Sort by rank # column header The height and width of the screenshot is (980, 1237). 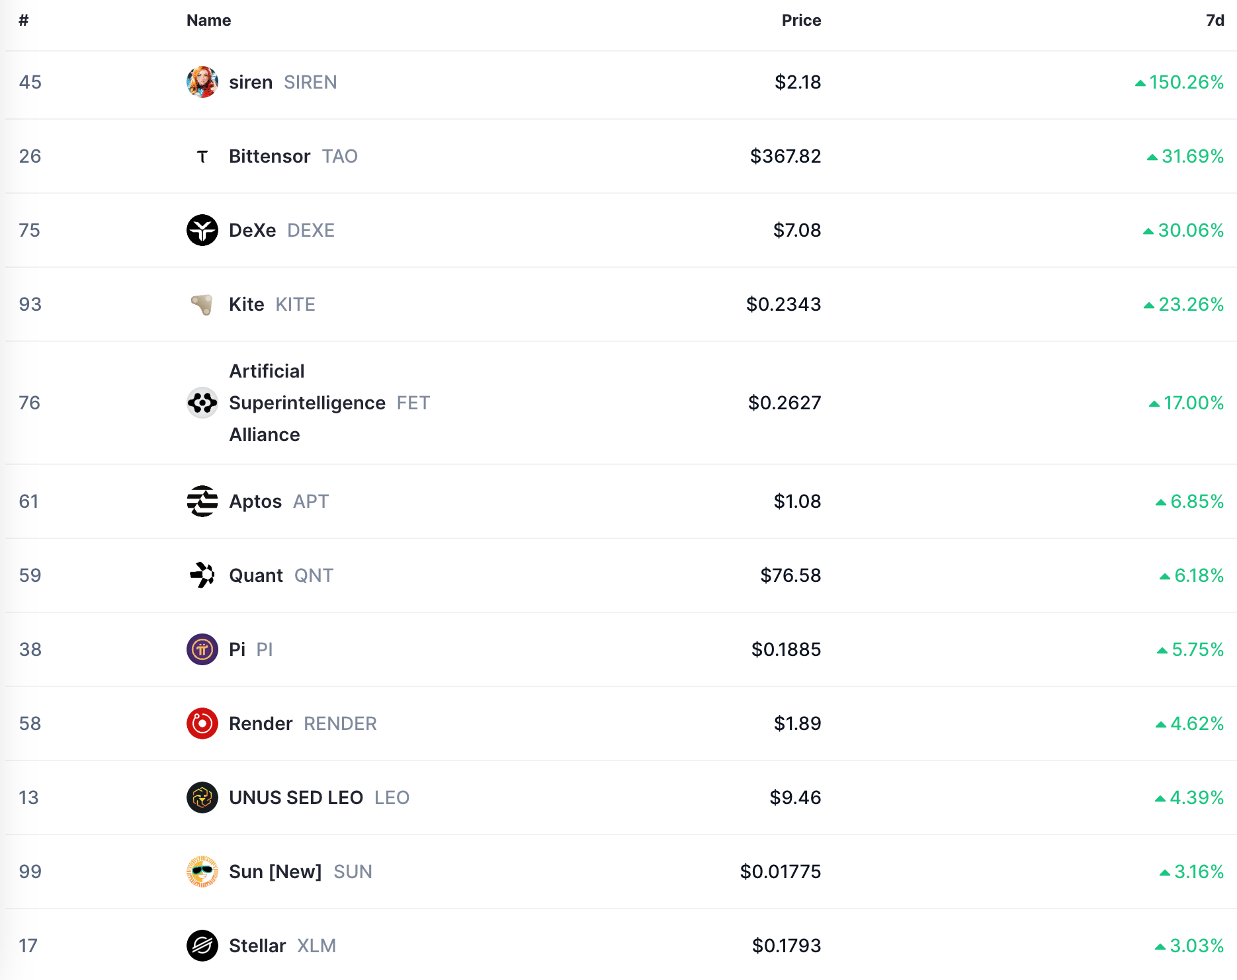pos(24,20)
